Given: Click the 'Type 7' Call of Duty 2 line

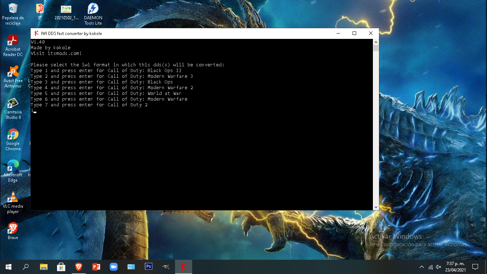Looking at the screenshot, I should 89,105.
